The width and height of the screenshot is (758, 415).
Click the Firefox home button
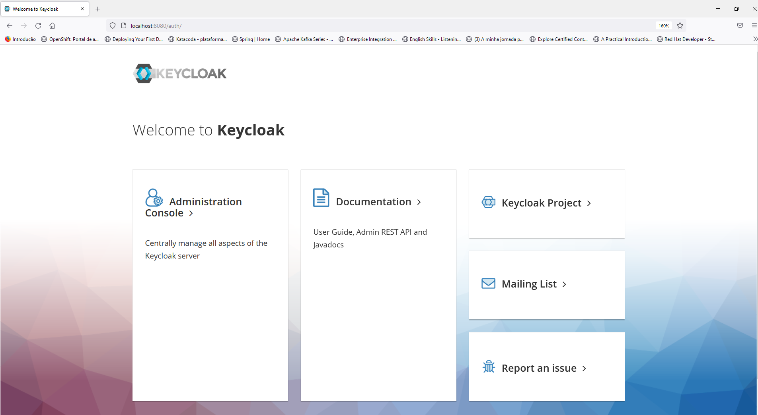click(52, 25)
